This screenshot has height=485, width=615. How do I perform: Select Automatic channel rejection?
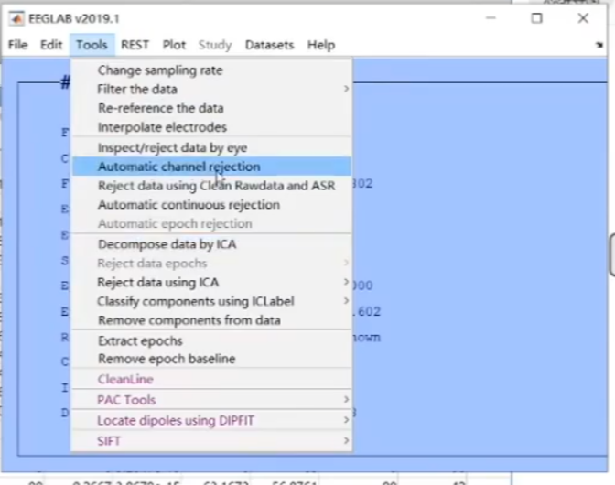[178, 167]
